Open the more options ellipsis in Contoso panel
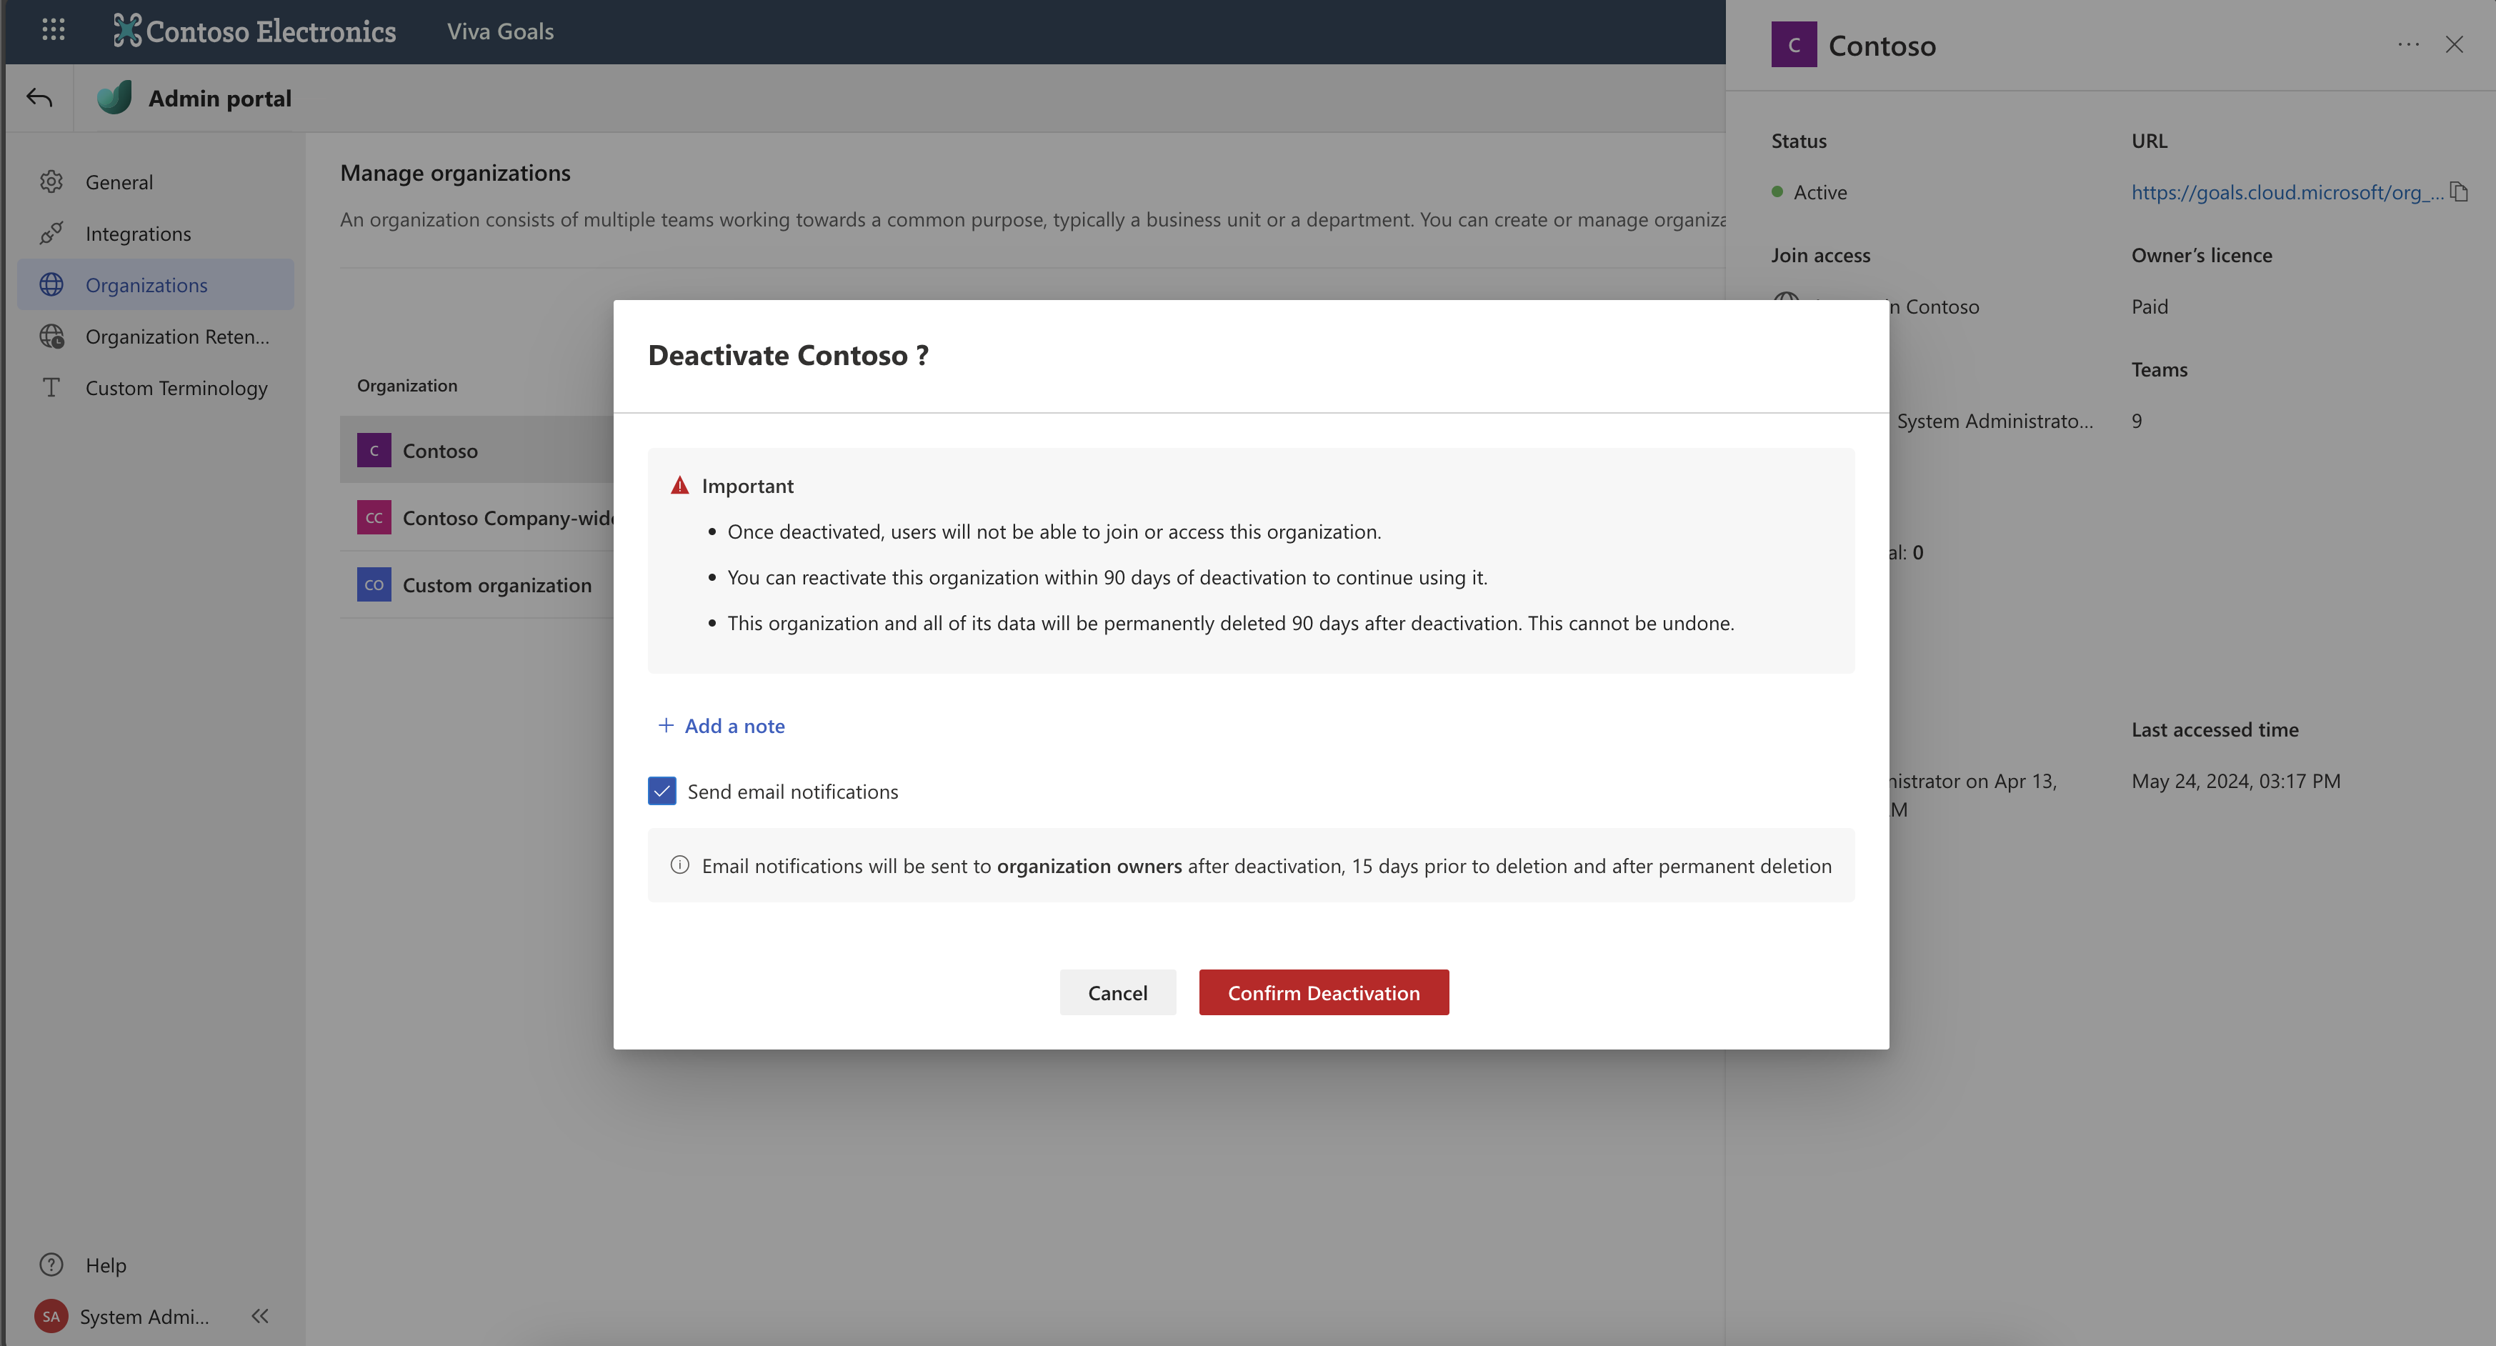This screenshot has height=1346, width=2496. (x=2408, y=44)
